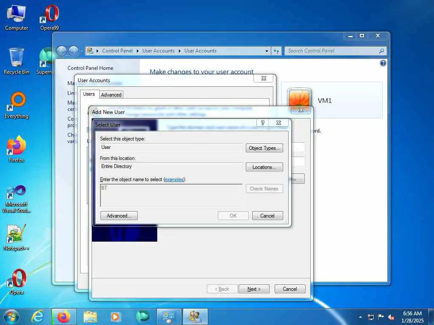The height and width of the screenshot is (325, 434).
Task: Cancel the Add New User wizard
Action: (x=290, y=289)
